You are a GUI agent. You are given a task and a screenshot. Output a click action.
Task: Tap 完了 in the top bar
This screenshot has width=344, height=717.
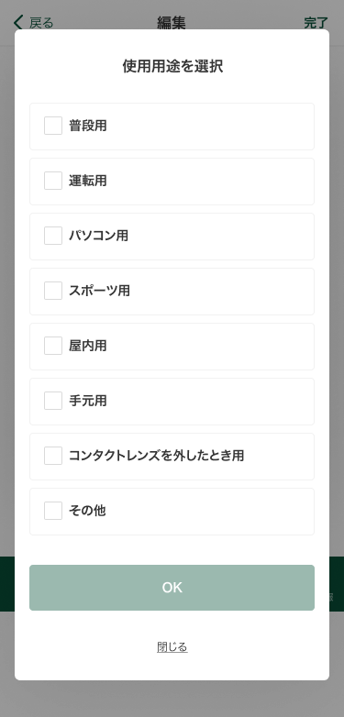(x=316, y=23)
